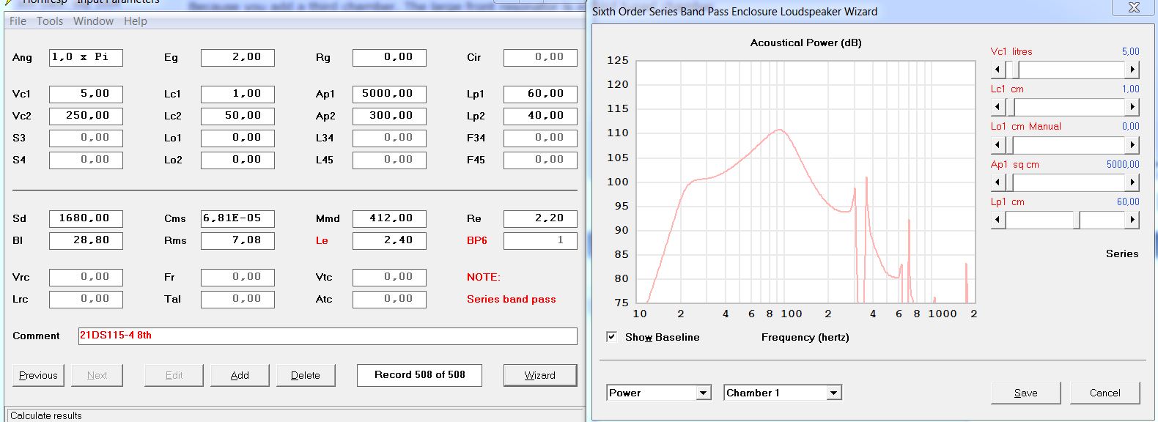Open the Chamber 1 dropdown
1158x422 pixels.
[x=833, y=393]
